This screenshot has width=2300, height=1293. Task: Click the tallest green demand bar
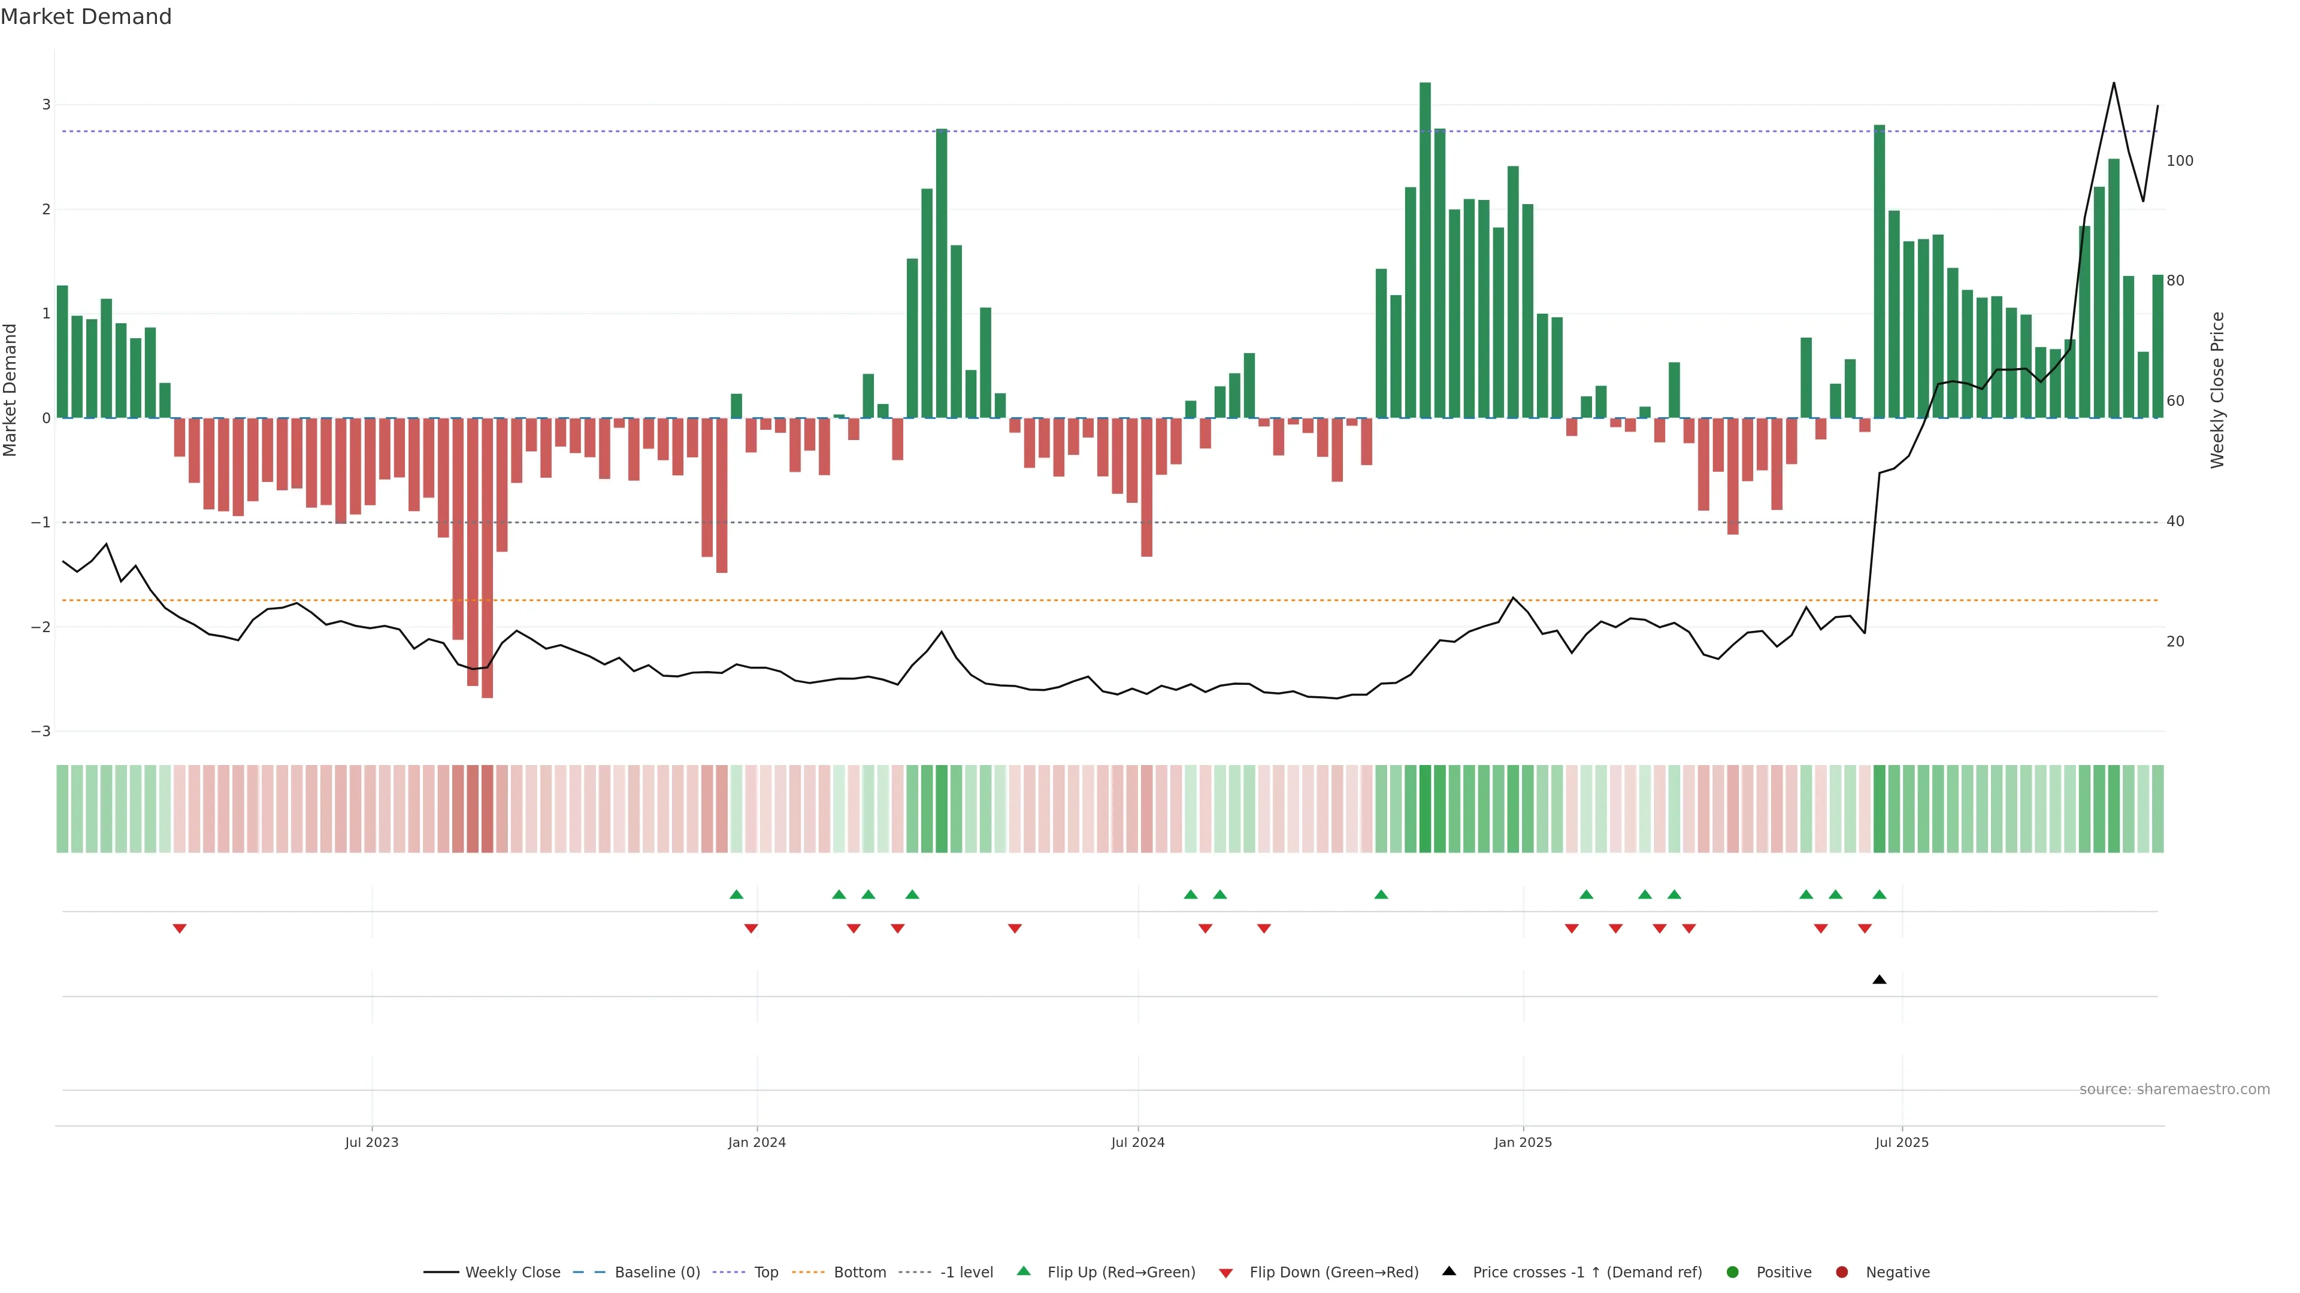click(1425, 250)
